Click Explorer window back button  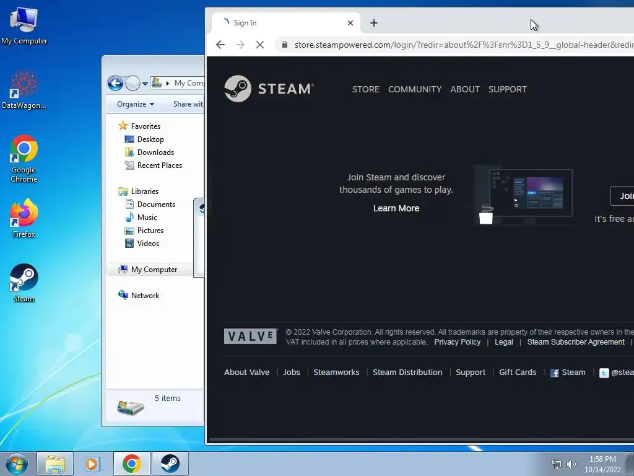point(115,84)
